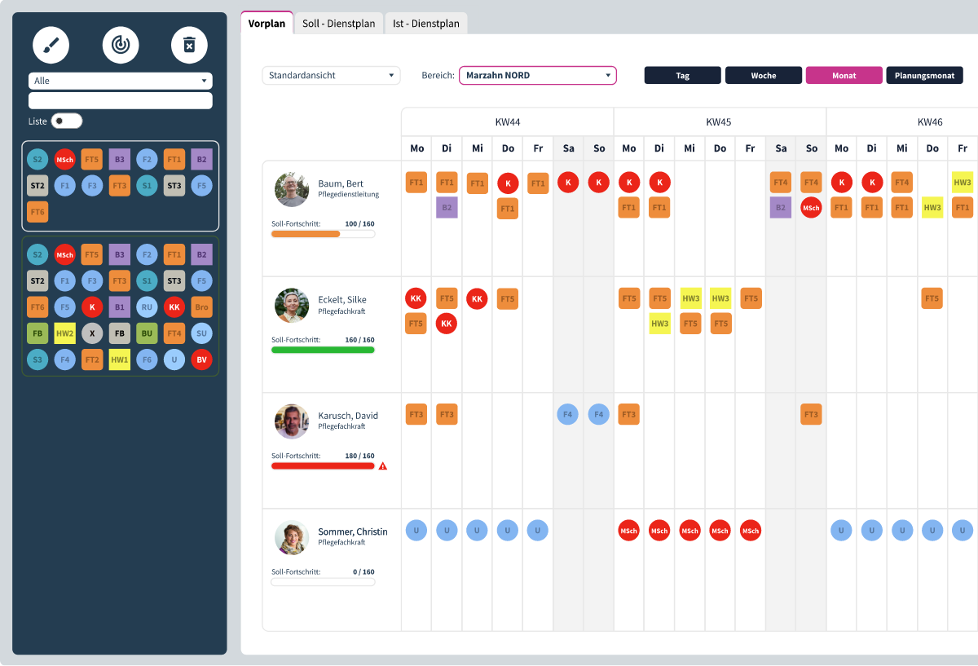This screenshot has width=978, height=666.
Task: Open the Ist - Dienstplan tab
Action: (x=425, y=24)
